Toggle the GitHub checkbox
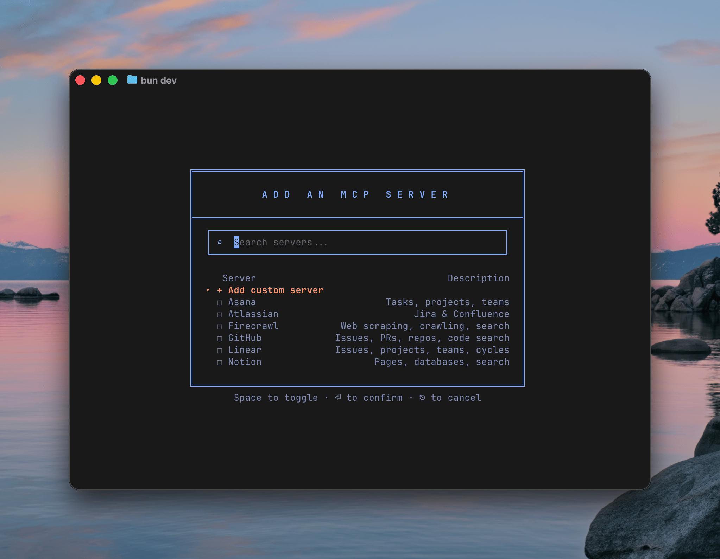 [x=220, y=338]
